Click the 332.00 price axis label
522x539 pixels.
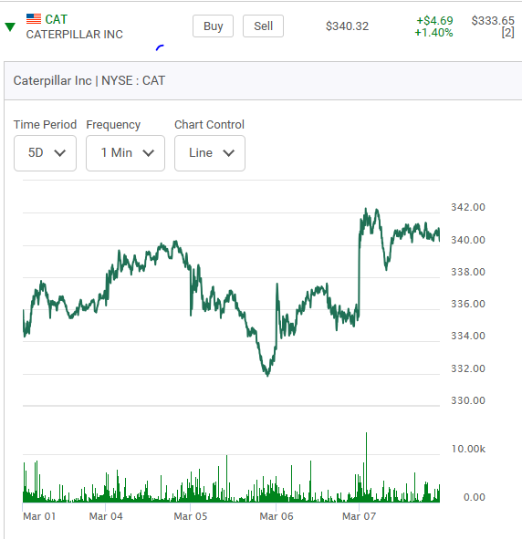468,368
